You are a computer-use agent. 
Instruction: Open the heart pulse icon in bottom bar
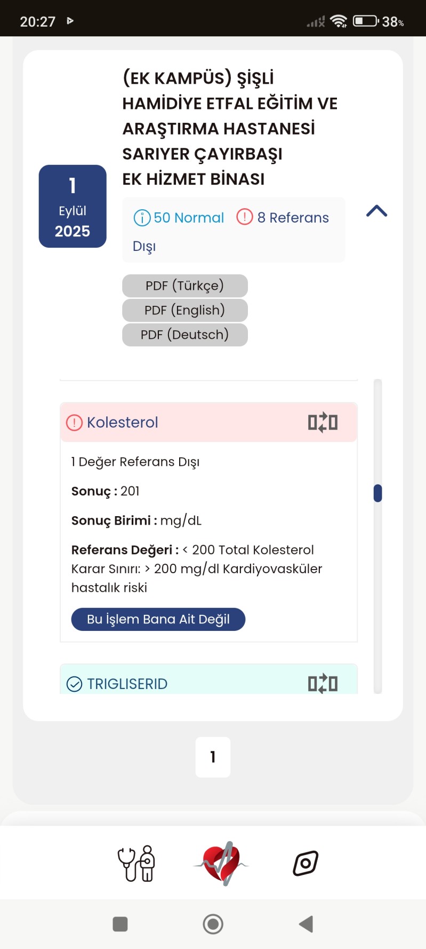[221, 863]
